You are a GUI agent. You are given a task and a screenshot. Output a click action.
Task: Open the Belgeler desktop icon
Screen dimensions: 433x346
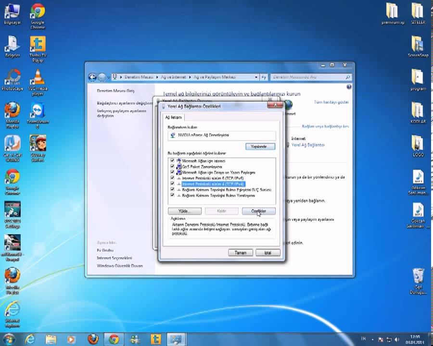[x=12, y=47]
